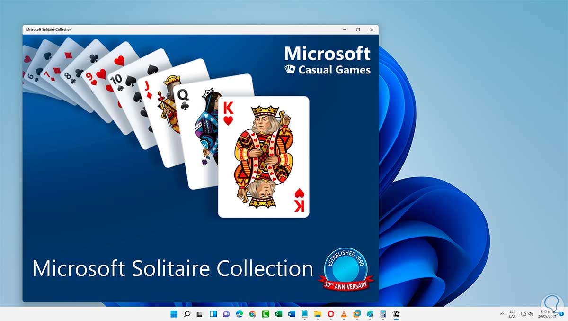This screenshot has height=321, width=568.
Task: Open taskbar Search magnifier
Action: click(x=187, y=314)
